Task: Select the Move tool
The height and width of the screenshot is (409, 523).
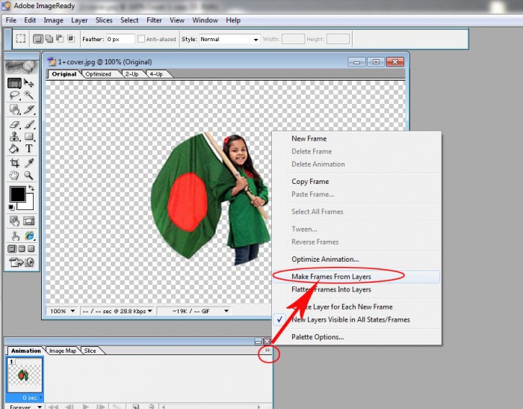Action: click(x=29, y=83)
